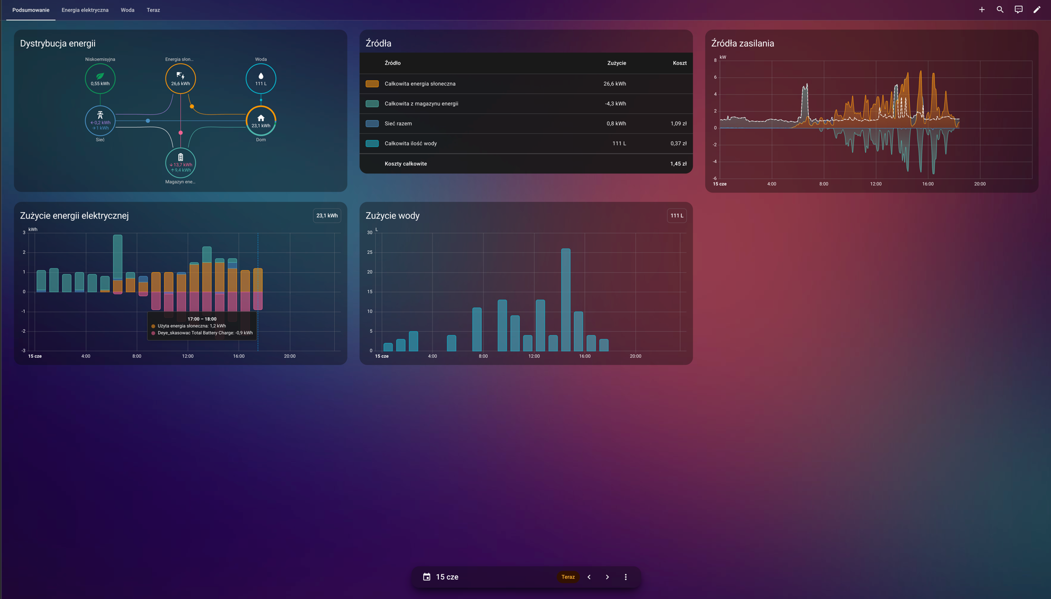Click tooltip line Użyta energia słoneczna 1,2 kWh

point(192,326)
